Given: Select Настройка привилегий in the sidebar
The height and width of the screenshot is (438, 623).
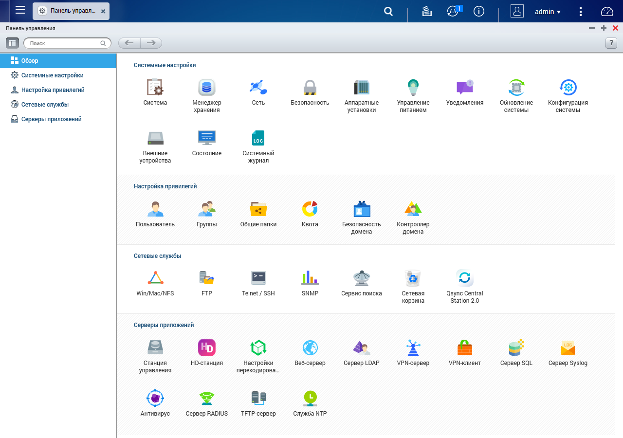Looking at the screenshot, I should click(x=53, y=90).
